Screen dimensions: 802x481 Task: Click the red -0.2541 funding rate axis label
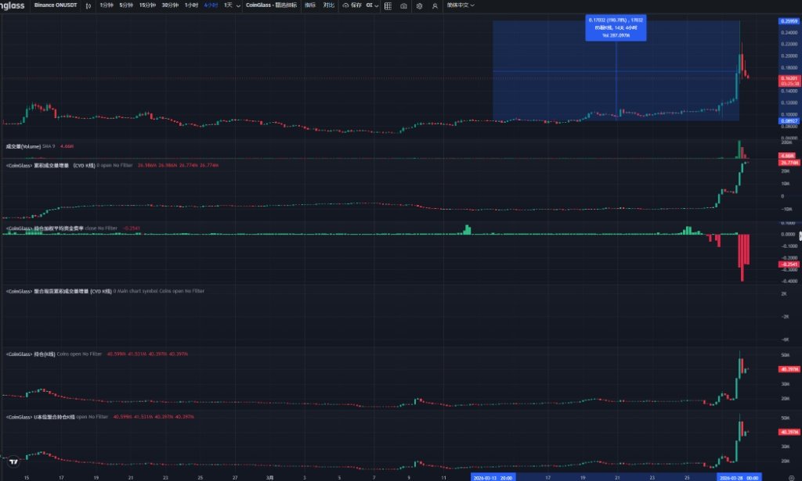pyautogui.click(x=789, y=264)
